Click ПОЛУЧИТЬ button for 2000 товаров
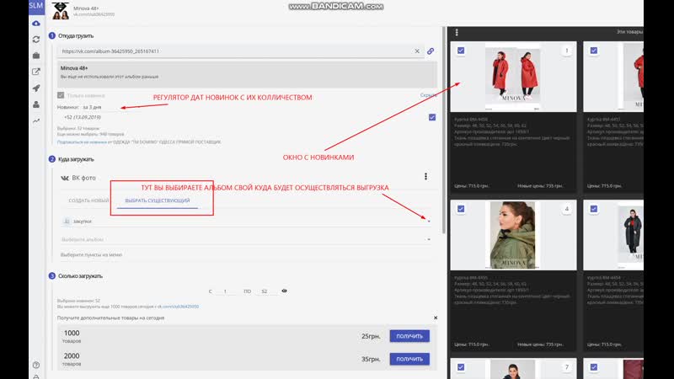The image size is (674, 379). tap(409, 358)
